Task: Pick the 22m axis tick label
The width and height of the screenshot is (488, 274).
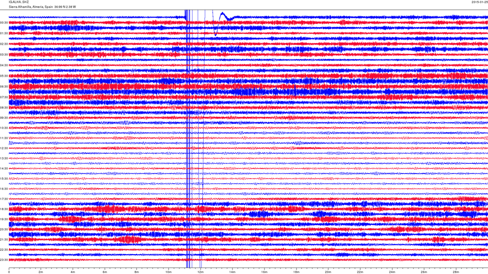Action: tap(360, 272)
